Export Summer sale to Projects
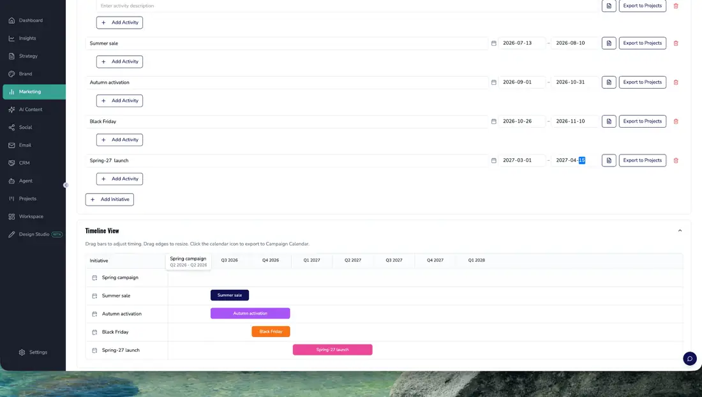The width and height of the screenshot is (702, 397). [643, 43]
